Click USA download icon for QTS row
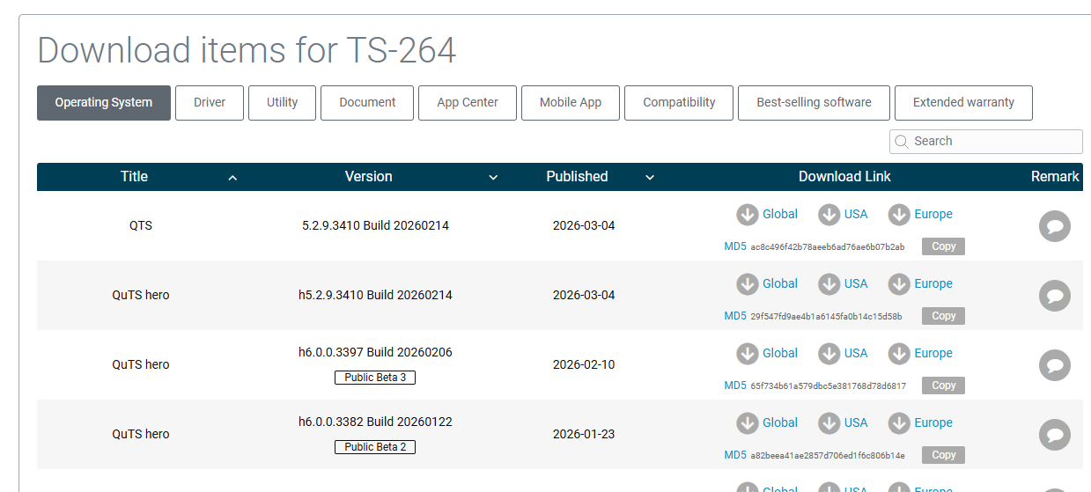The width and height of the screenshot is (1091, 492). click(829, 215)
